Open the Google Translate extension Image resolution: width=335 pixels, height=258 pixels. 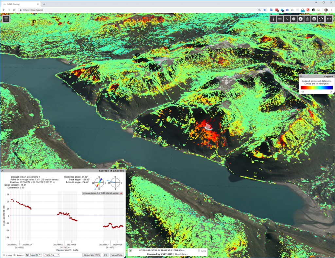click(271, 10)
